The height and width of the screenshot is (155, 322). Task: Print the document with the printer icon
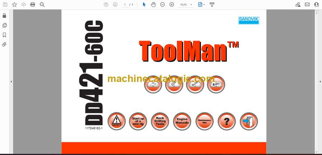[x=33, y=5]
